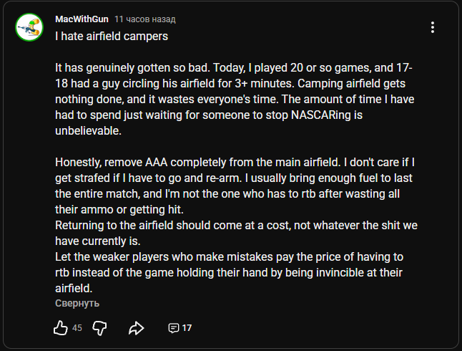Like the post with thumbs up
The height and width of the screenshot is (351, 462).
point(61,328)
